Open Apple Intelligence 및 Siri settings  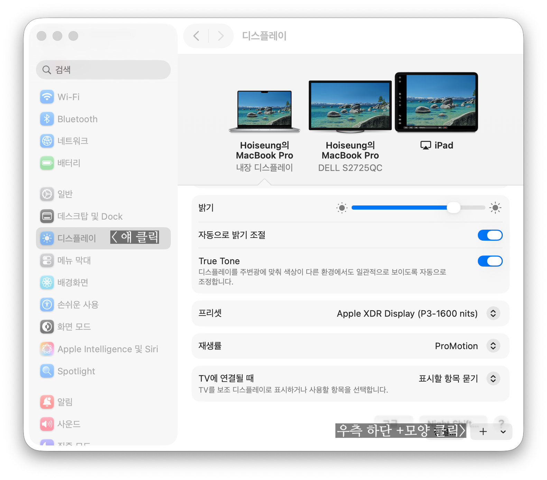pos(103,349)
